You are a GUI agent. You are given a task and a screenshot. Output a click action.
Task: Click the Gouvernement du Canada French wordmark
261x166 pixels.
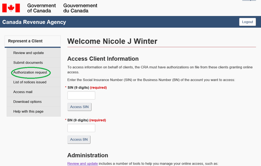[80, 8]
